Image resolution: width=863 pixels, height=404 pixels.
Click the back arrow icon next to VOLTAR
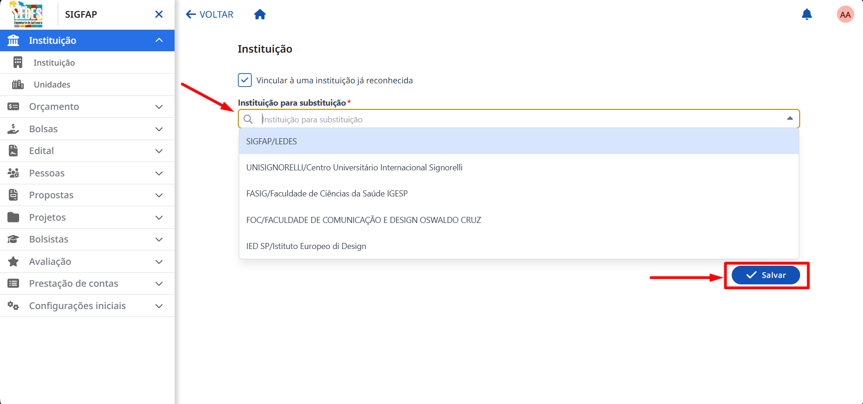(191, 14)
